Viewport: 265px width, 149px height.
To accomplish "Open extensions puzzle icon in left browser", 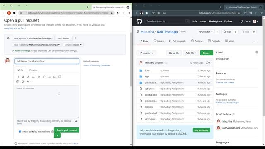I will click(x=14, y=13).
